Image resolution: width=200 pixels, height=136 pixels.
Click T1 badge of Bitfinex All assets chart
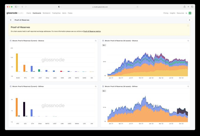click(103, 86)
